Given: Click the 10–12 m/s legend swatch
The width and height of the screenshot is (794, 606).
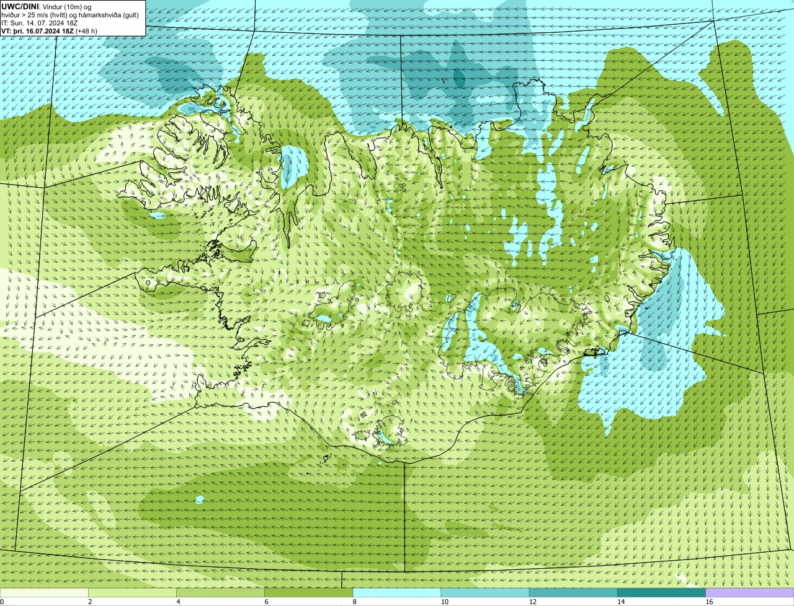Looking at the screenshot, I should (485, 593).
